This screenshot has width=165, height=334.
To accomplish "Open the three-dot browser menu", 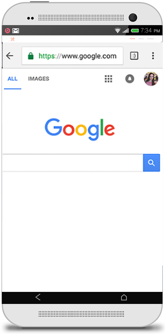I will coord(153,56).
